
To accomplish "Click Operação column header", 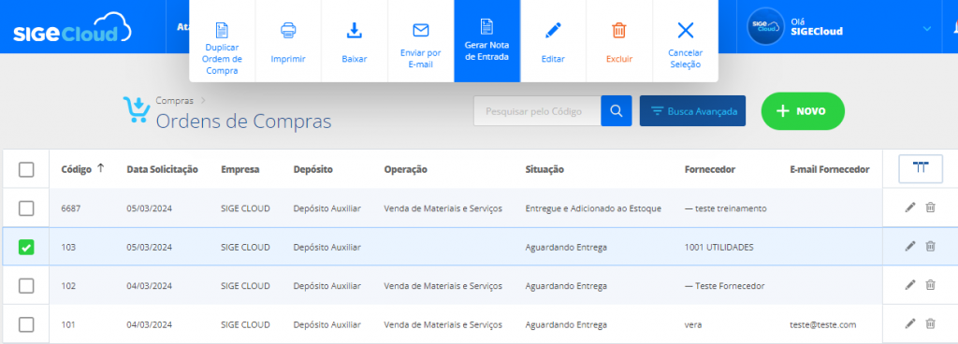I will tap(406, 169).
